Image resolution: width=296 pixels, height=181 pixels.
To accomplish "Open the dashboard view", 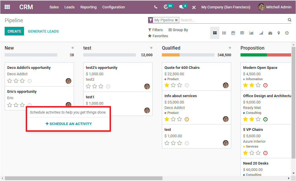I will (270, 33).
